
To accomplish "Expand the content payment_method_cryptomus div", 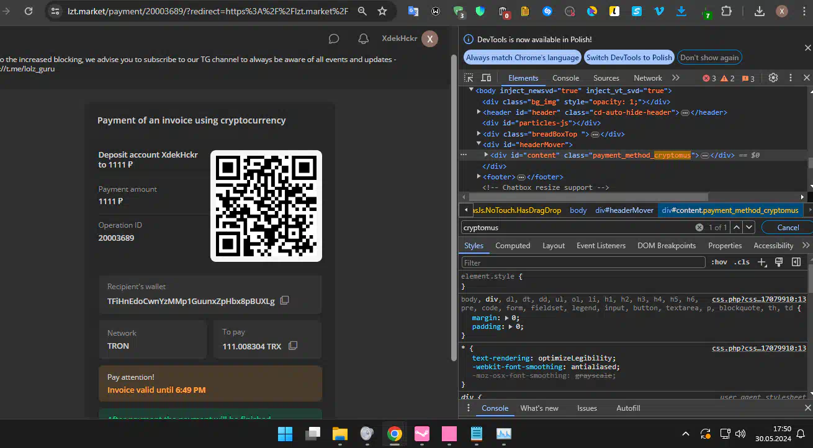I will pyautogui.click(x=486, y=155).
